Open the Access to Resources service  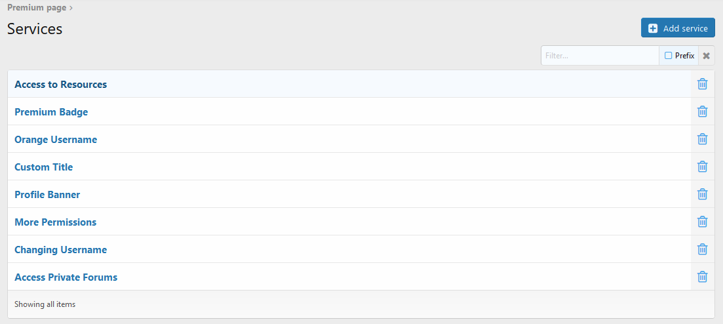point(61,85)
